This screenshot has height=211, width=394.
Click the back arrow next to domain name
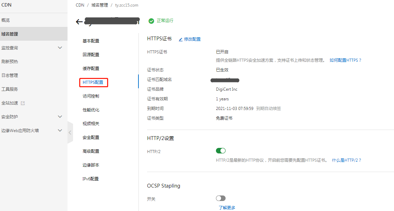click(79, 22)
